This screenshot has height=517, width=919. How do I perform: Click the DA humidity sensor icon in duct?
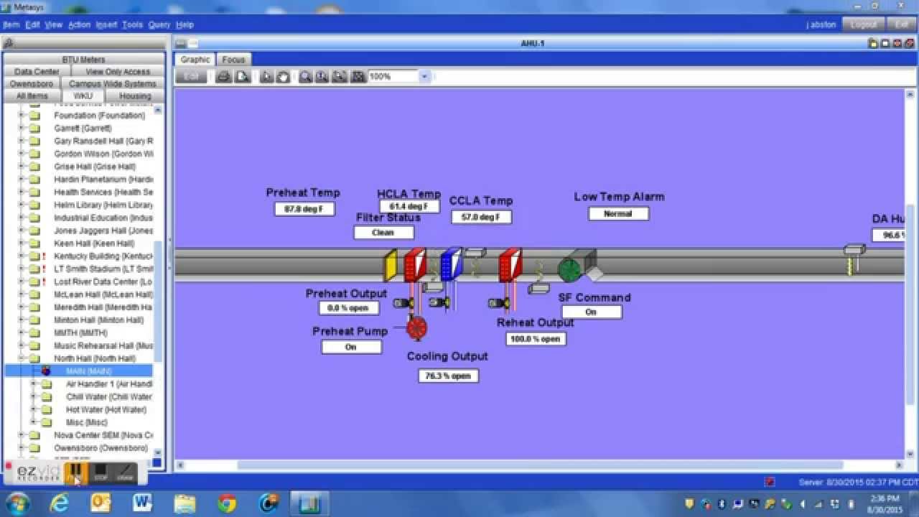853,259
